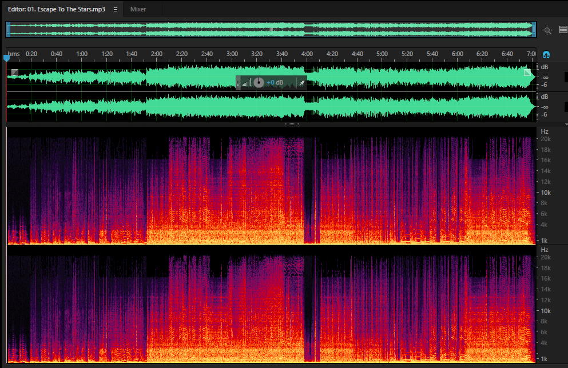
Task: Toggle the lower channel enable box
Action: point(566,106)
